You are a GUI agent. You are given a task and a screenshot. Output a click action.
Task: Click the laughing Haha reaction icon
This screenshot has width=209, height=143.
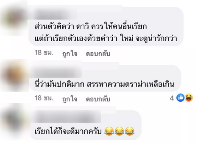click(x=189, y=98)
